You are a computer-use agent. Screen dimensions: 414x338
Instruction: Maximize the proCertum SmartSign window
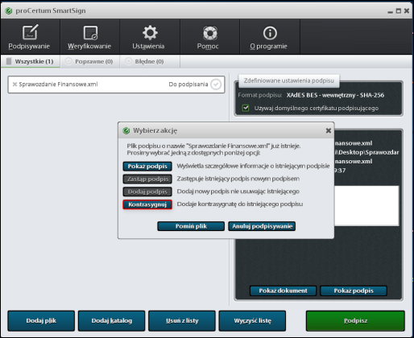coord(399,11)
